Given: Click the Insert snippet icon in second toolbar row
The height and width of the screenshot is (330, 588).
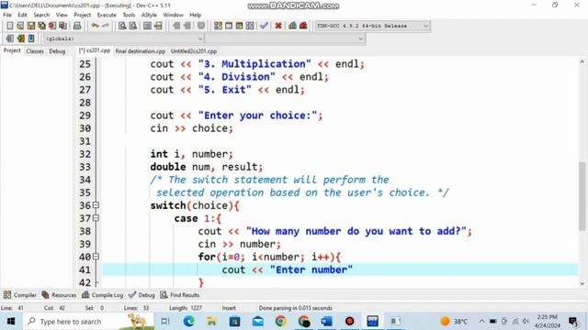Looking at the screenshot, I should 10,38.
